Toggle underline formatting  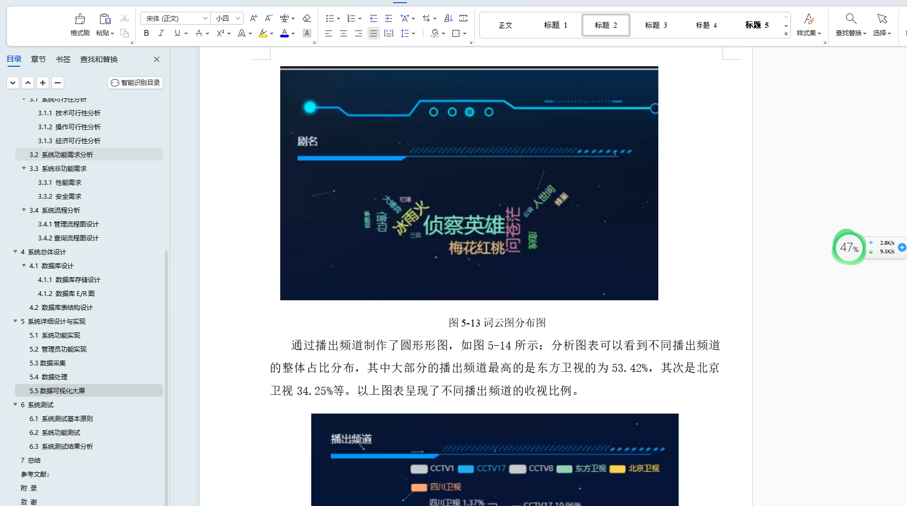(x=178, y=33)
